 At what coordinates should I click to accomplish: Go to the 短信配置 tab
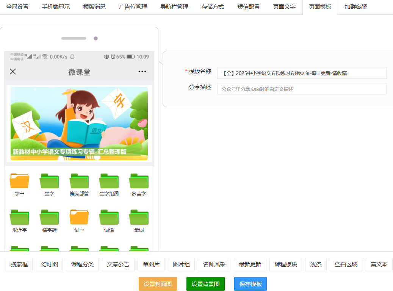pos(248,7)
